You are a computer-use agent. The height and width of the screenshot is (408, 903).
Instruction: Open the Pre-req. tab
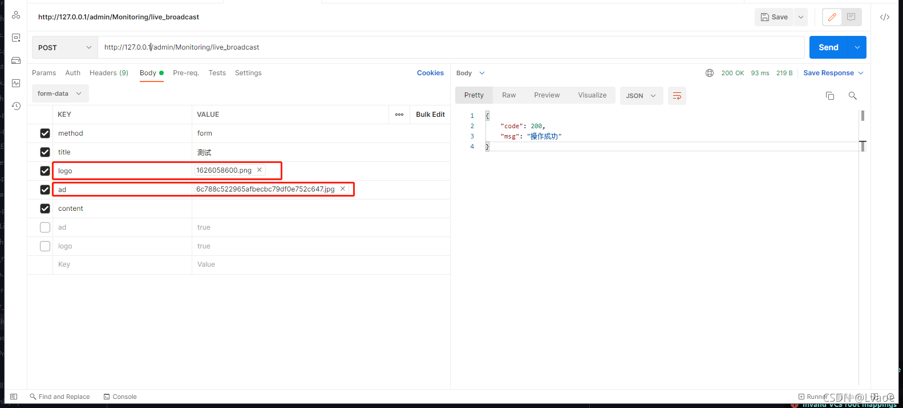point(186,73)
